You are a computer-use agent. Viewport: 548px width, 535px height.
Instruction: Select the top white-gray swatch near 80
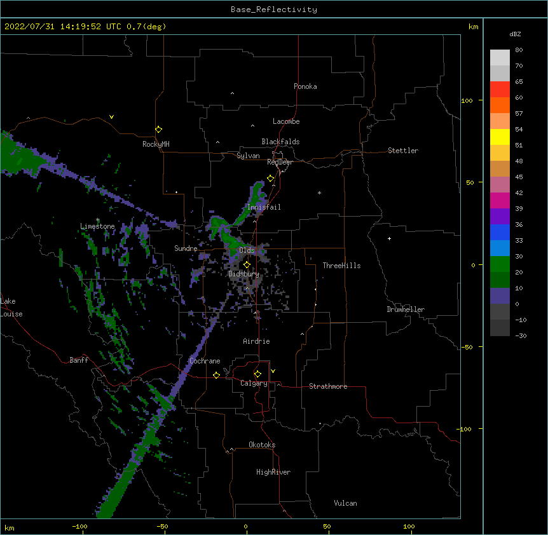click(x=500, y=57)
